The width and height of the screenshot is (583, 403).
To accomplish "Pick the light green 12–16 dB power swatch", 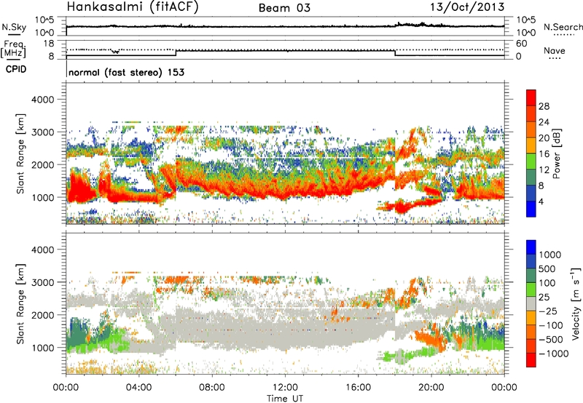I will coord(531,161).
